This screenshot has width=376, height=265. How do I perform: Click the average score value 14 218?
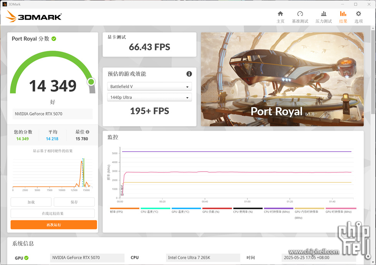pos(52,139)
